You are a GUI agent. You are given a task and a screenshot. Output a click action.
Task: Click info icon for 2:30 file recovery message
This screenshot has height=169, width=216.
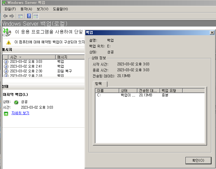6,71
